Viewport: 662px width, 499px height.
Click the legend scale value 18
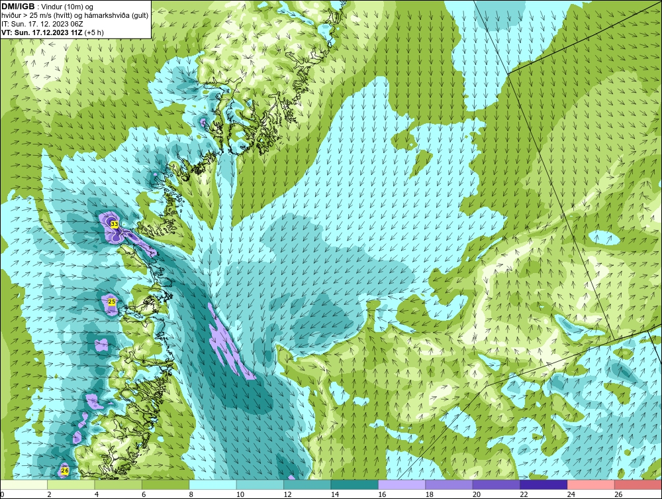pos(430,494)
